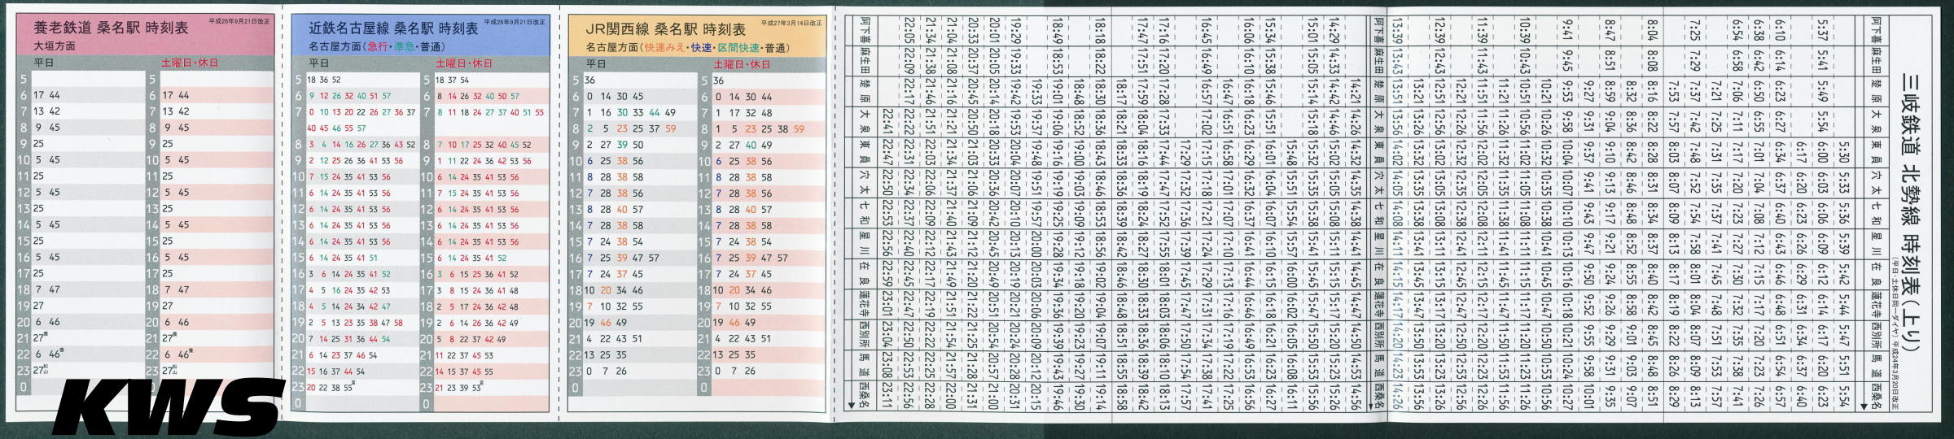Select the 平成27年3月14日改正 revision date
The width and height of the screenshot is (1954, 439).
click(791, 24)
